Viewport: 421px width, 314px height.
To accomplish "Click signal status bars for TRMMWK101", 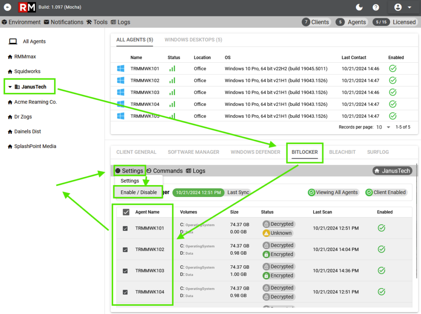I will [x=172, y=69].
